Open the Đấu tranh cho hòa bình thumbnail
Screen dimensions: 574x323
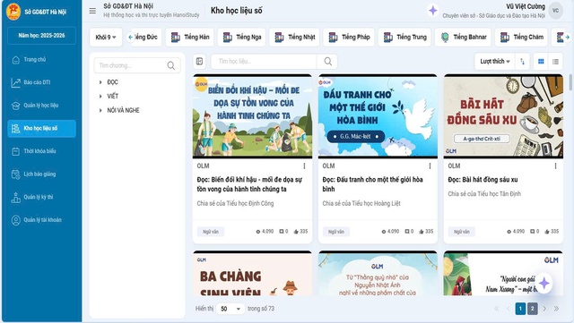click(x=378, y=116)
